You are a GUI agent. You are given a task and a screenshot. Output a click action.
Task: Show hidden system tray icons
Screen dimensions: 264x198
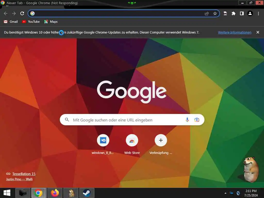[225, 193]
